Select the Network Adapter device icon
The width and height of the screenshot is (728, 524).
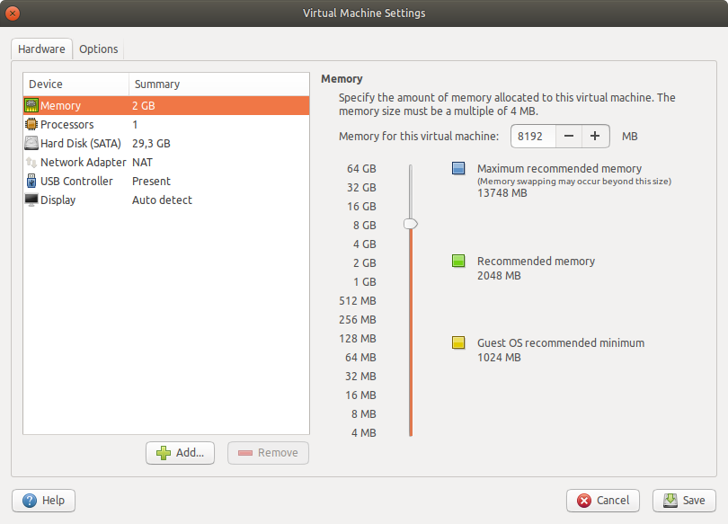[x=31, y=162]
